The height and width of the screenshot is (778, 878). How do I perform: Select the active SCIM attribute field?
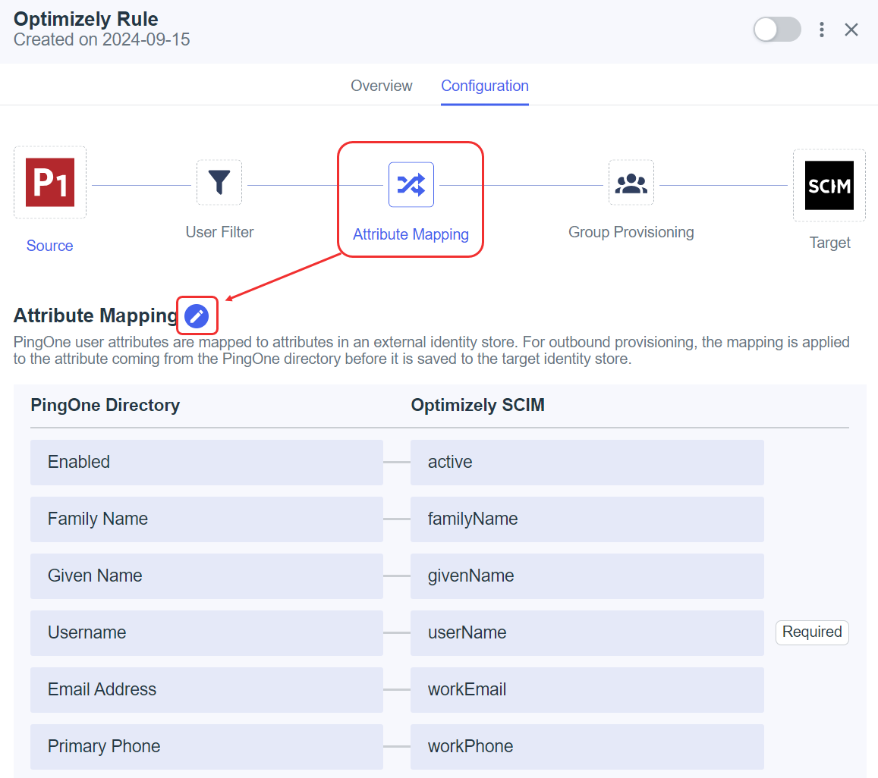click(587, 463)
